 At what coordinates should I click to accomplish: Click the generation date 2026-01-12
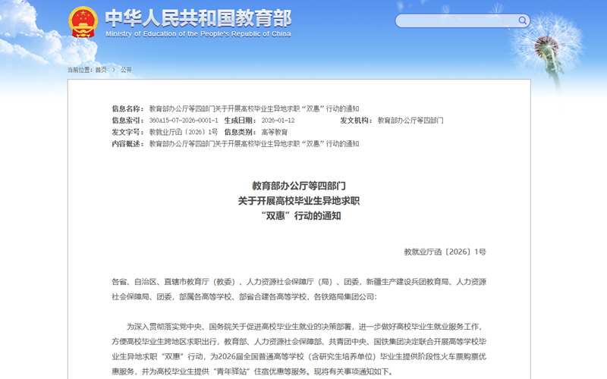[x=278, y=121]
